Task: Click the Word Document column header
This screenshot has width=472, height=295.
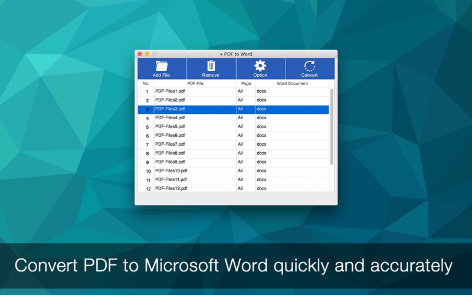Action: pos(292,83)
